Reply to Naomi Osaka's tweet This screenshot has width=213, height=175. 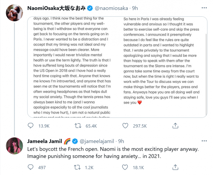click(31, 126)
